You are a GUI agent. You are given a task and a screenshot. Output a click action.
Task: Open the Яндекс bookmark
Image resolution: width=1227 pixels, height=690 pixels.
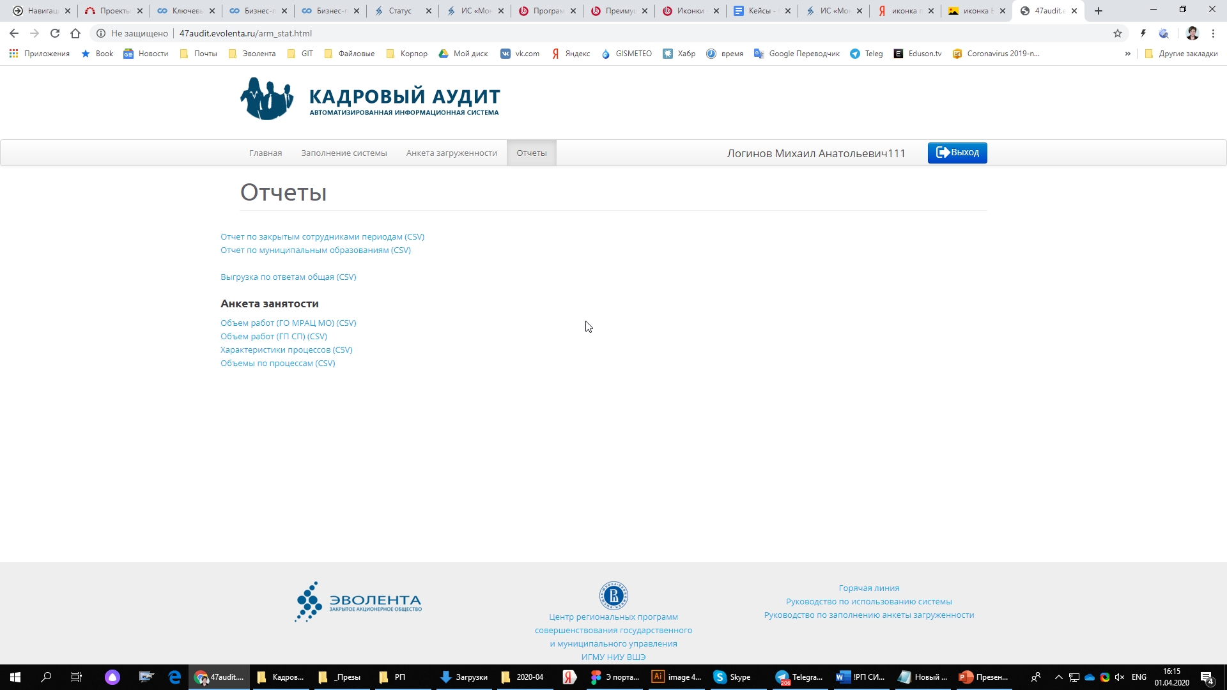pyautogui.click(x=571, y=54)
